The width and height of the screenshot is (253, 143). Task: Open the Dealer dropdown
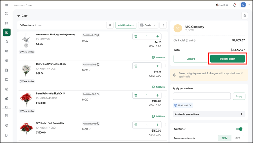coord(148,25)
